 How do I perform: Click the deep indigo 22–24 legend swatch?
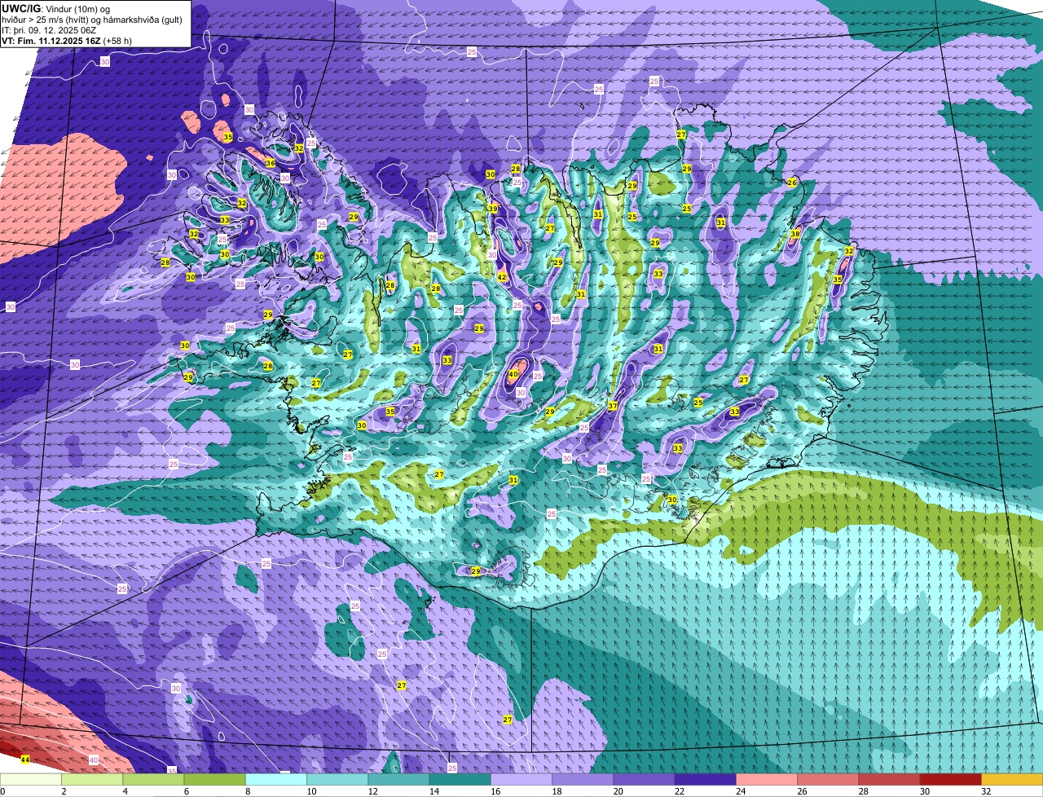(705, 780)
